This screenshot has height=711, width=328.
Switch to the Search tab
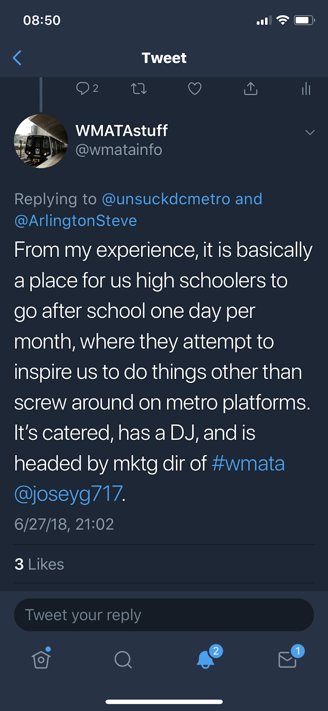(123, 659)
